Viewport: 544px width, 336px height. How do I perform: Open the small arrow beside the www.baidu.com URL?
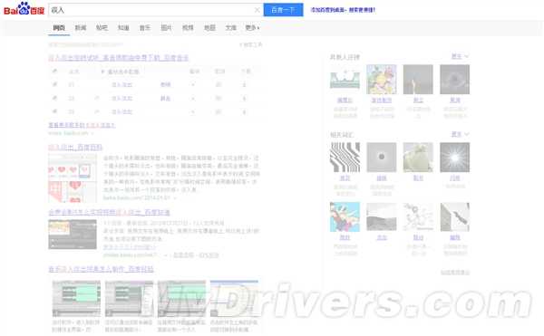click(92, 133)
